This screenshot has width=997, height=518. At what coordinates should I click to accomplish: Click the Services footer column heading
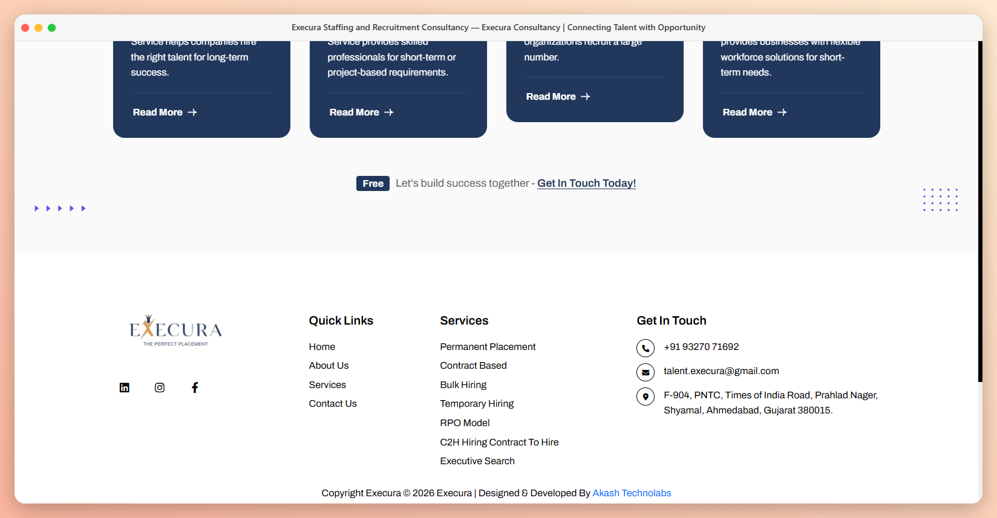(x=464, y=321)
